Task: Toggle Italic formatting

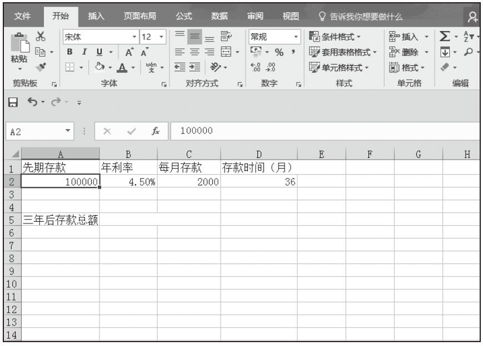Action: point(83,53)
